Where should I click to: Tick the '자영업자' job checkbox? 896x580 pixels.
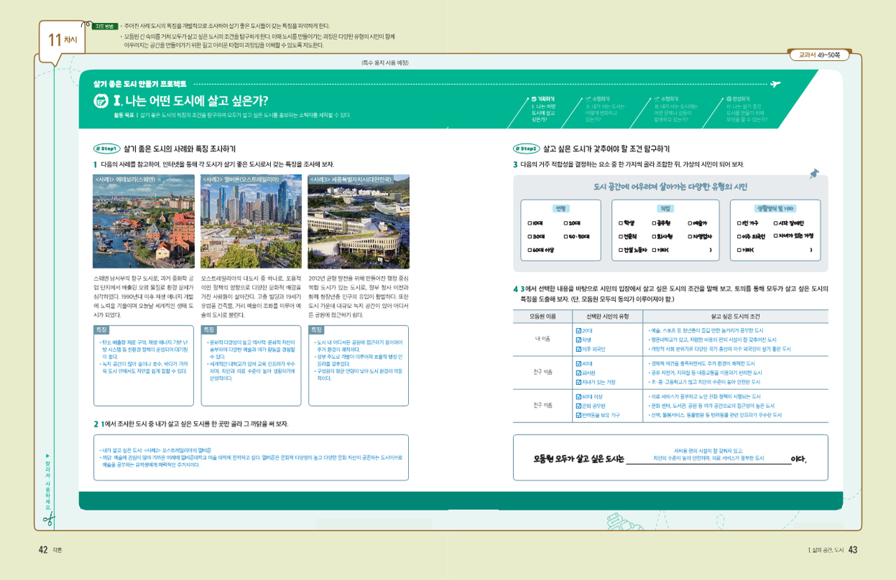(x=690, y=236)
